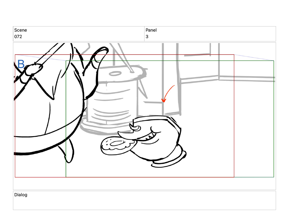Click the Panel label text

click(x=151, y=30)
